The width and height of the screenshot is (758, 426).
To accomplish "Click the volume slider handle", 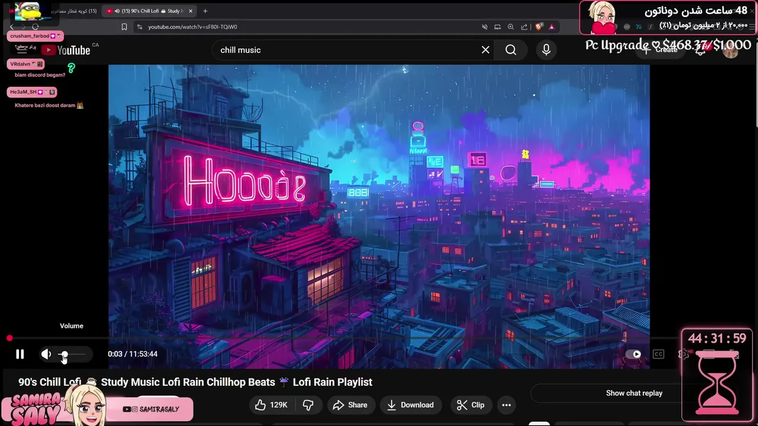I will [x=64, y=354].
